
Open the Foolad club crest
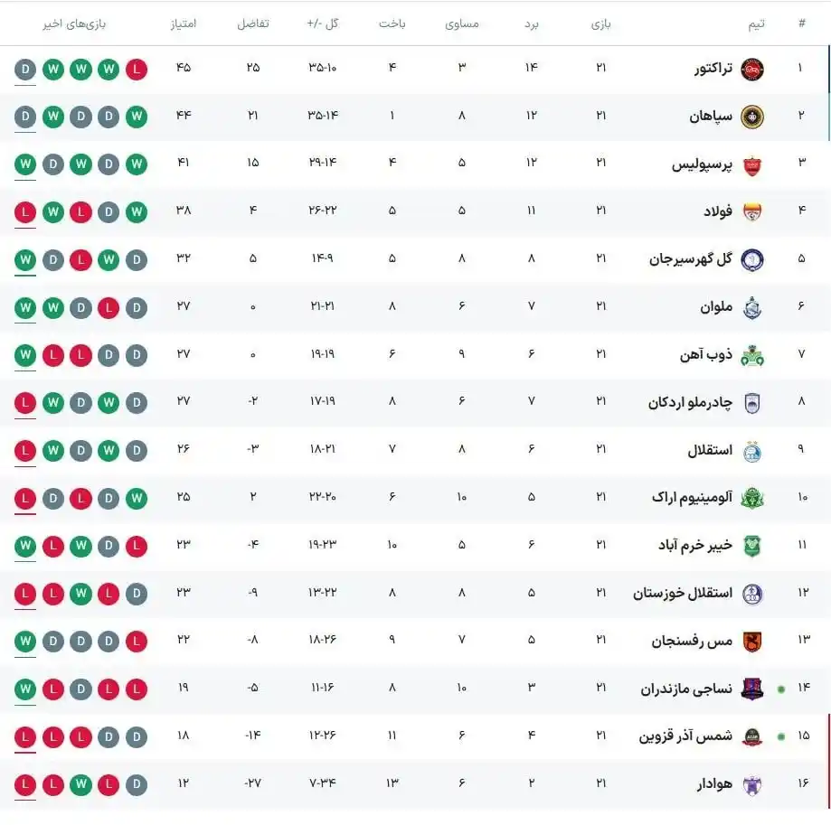pos(751,211)
